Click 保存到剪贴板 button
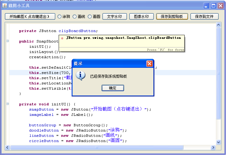The width and height of the screenshot is (226, 155). (172, 17)
